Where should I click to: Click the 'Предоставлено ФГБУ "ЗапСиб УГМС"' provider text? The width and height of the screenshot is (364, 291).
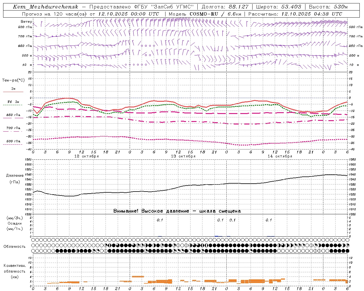(142, 7)
